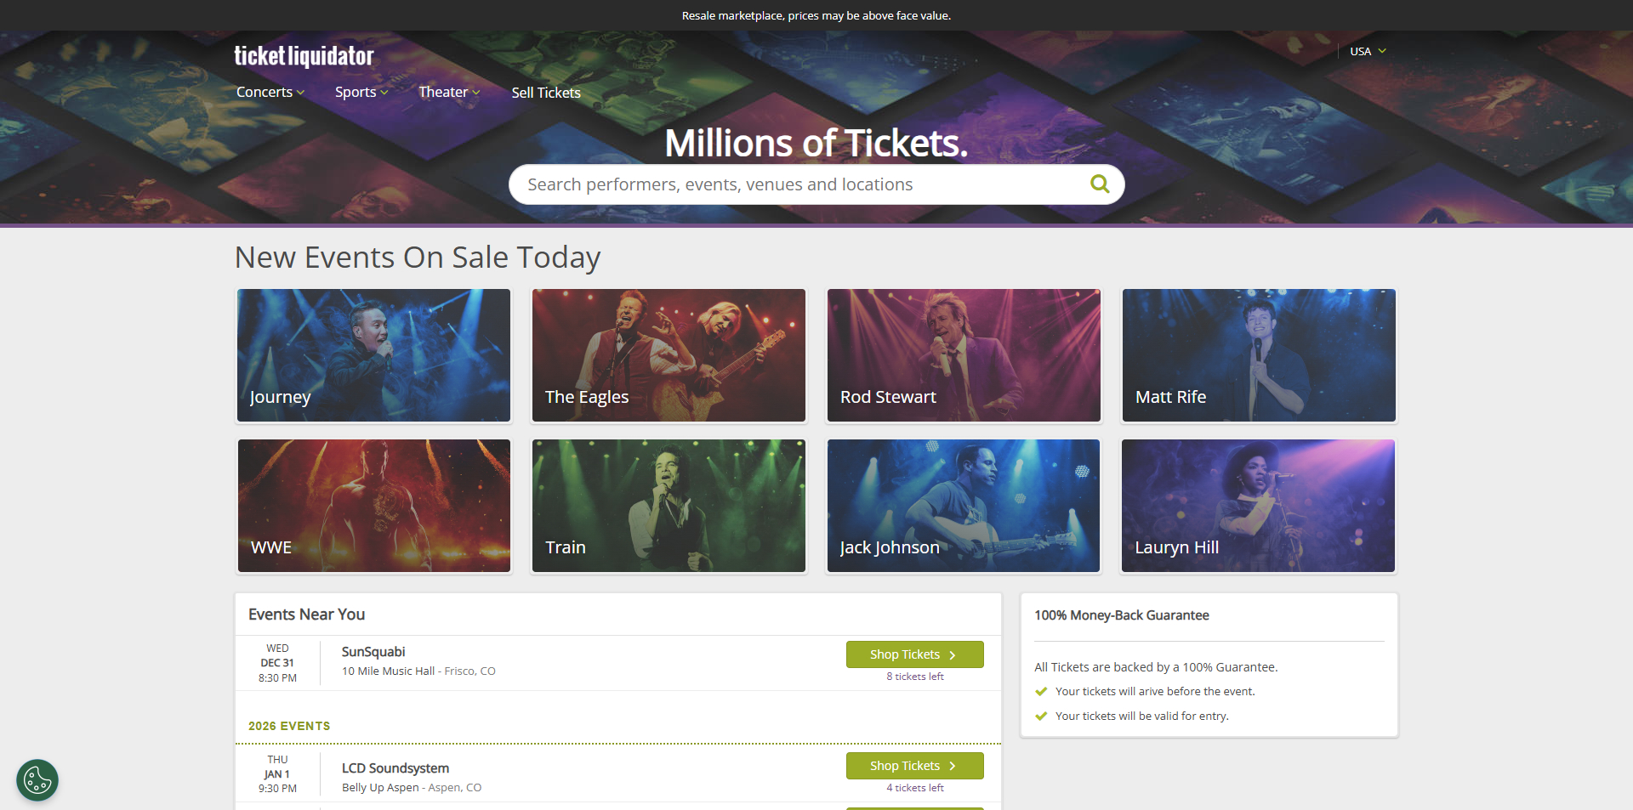Image resolution: width=1633 pixels, height=810 pixels.
Task: Click 'All Tickets are backed by a 100% Guarantee' text
Action: coord(1156,667)
